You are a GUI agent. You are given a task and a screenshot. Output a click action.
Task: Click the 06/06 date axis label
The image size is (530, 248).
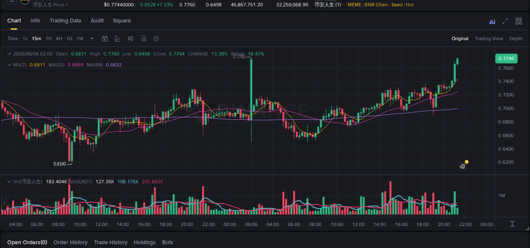[251, 224]
